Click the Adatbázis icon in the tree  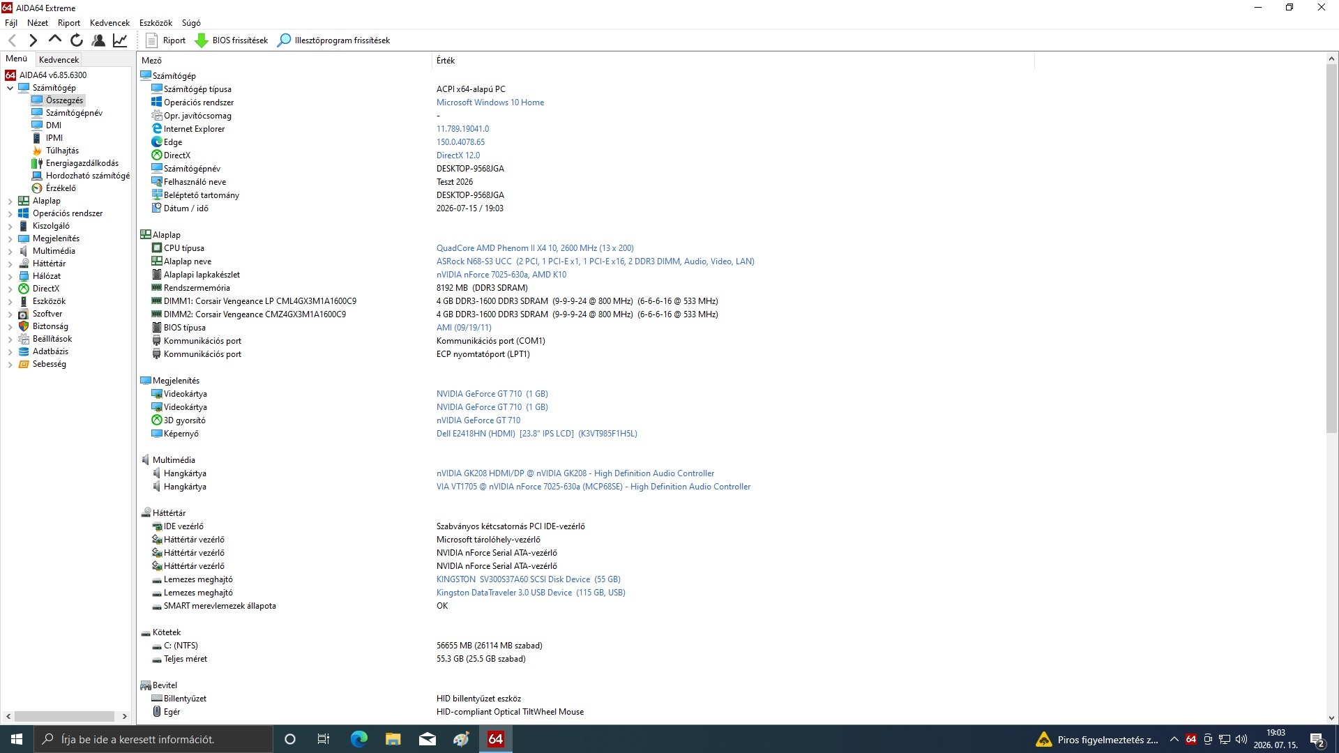[x=24, y=351]
